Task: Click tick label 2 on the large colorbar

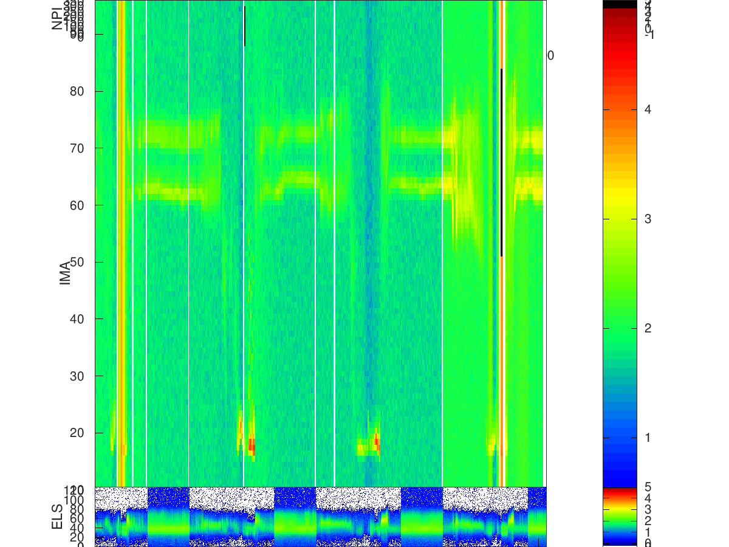Action: (x=648, y=328)
